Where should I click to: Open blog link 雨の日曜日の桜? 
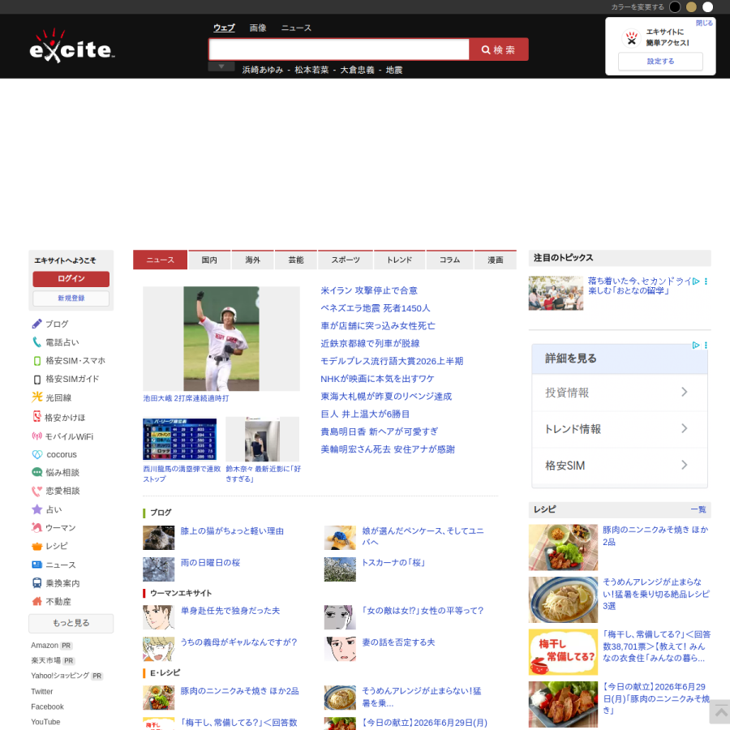[210, 562]
